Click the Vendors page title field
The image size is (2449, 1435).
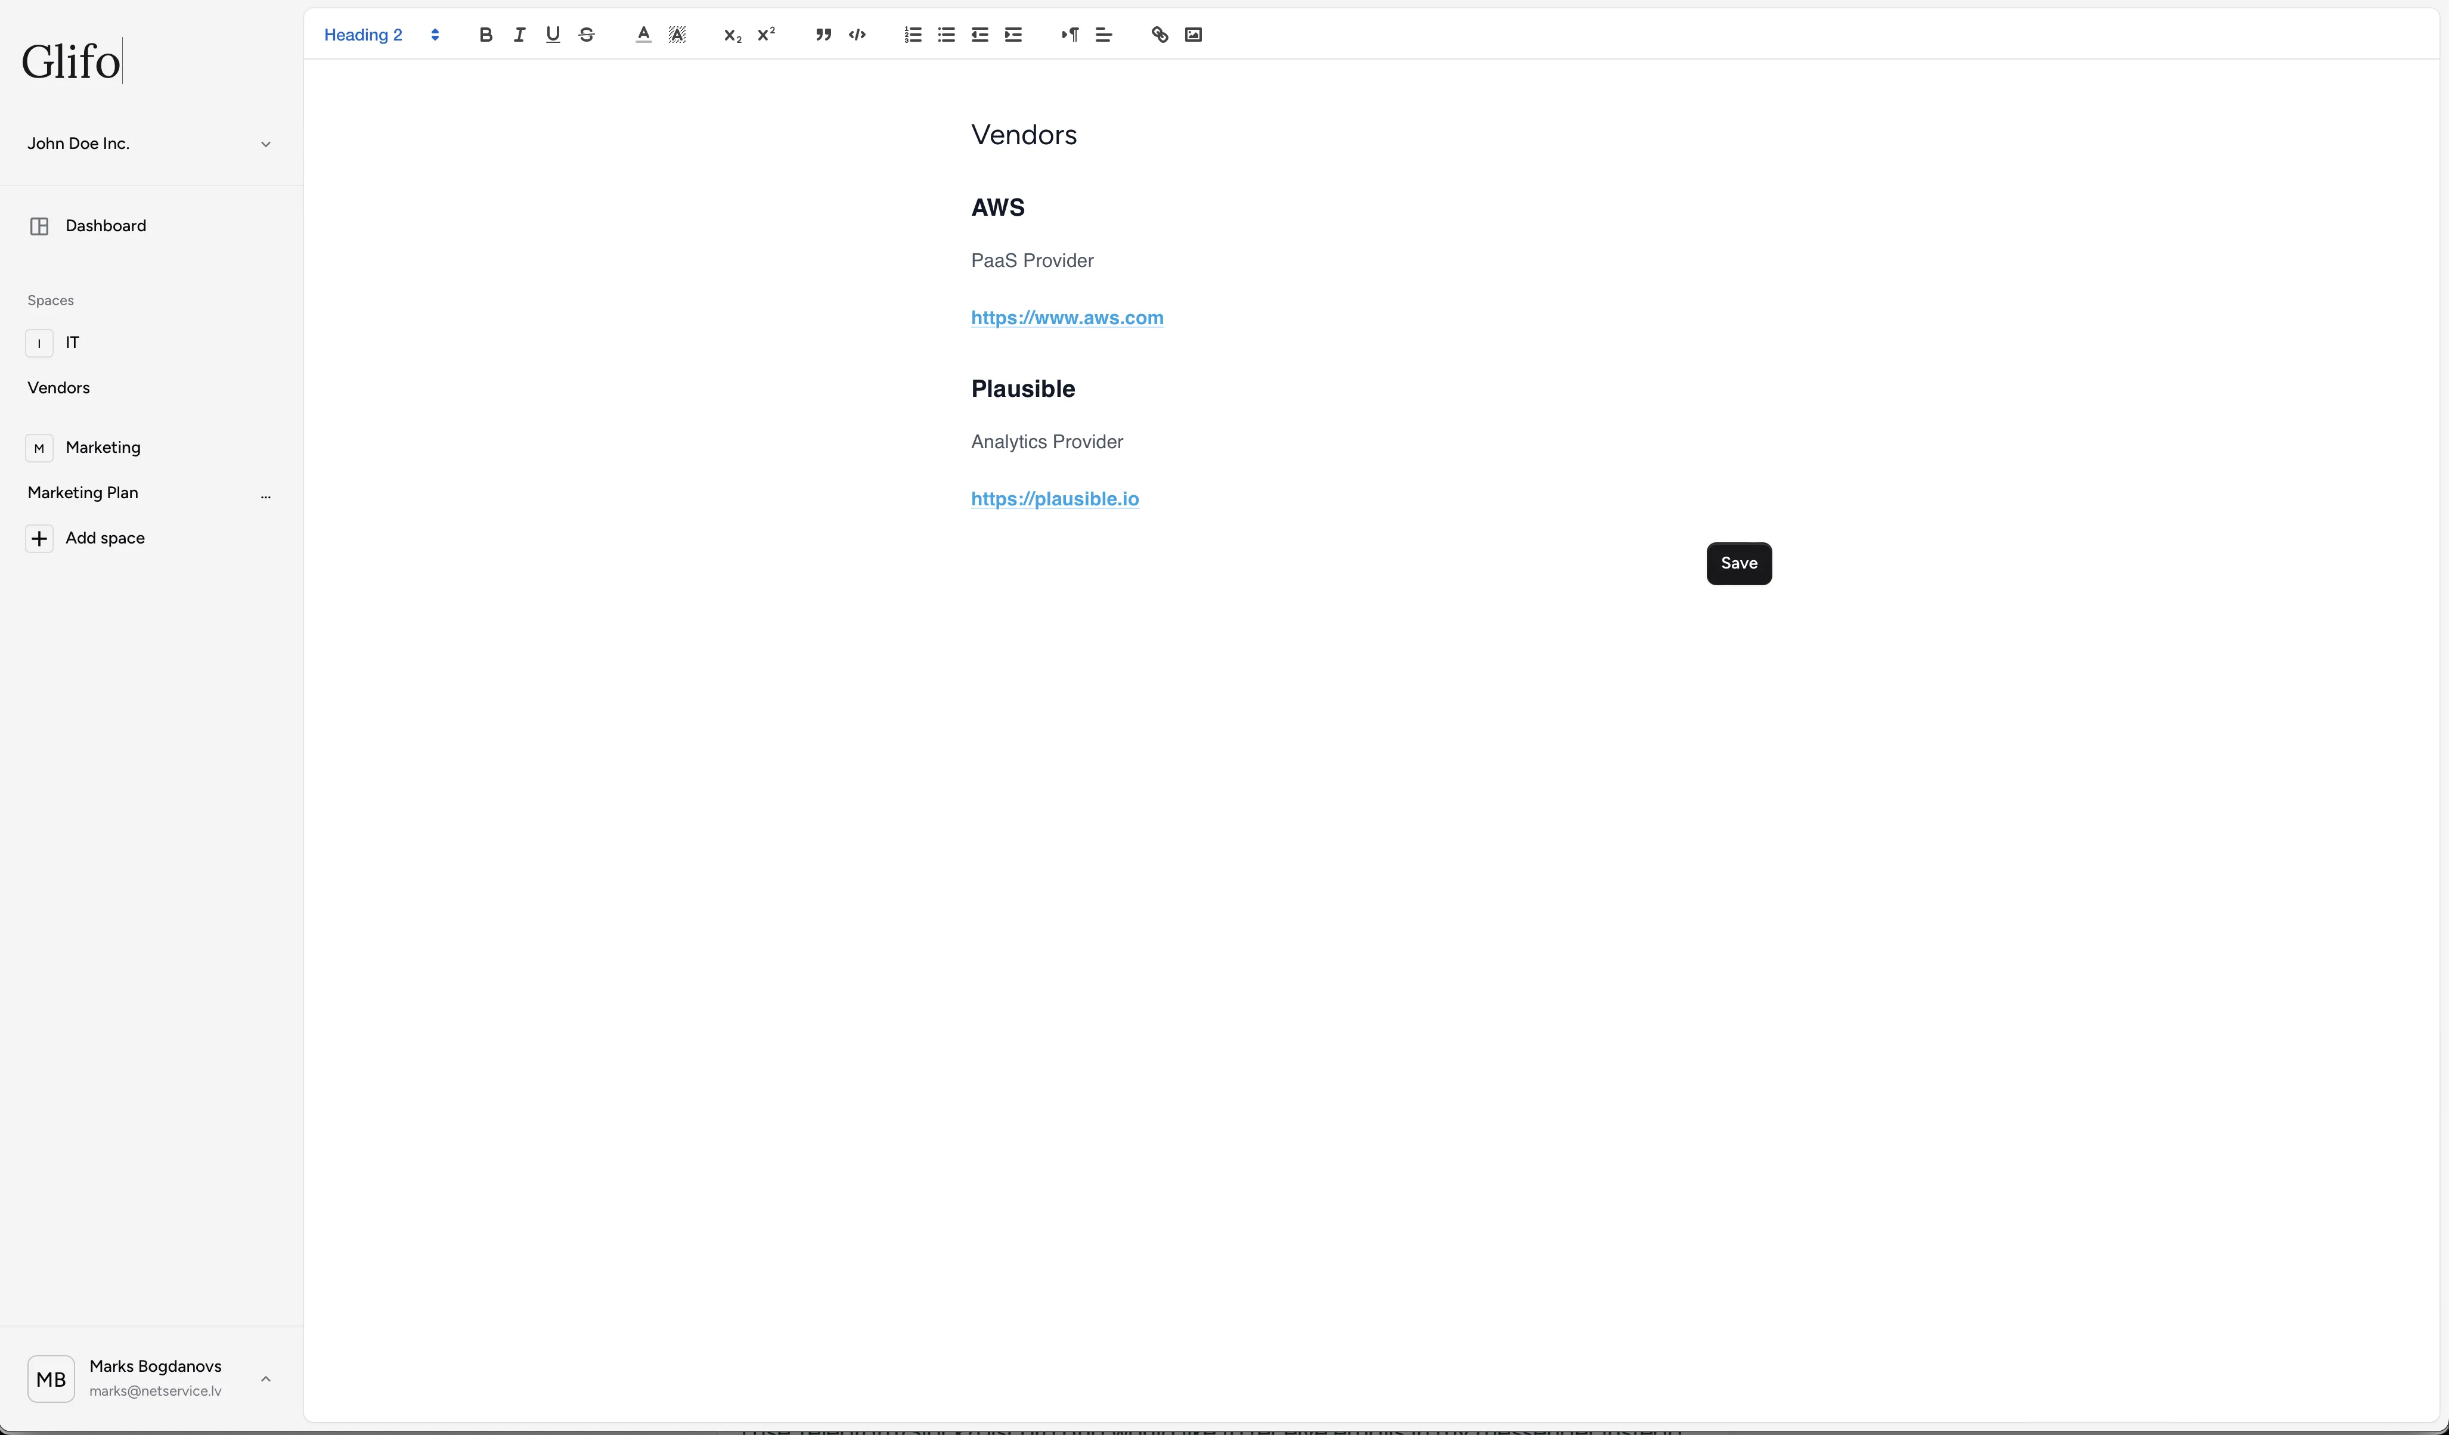point(1024,134)
